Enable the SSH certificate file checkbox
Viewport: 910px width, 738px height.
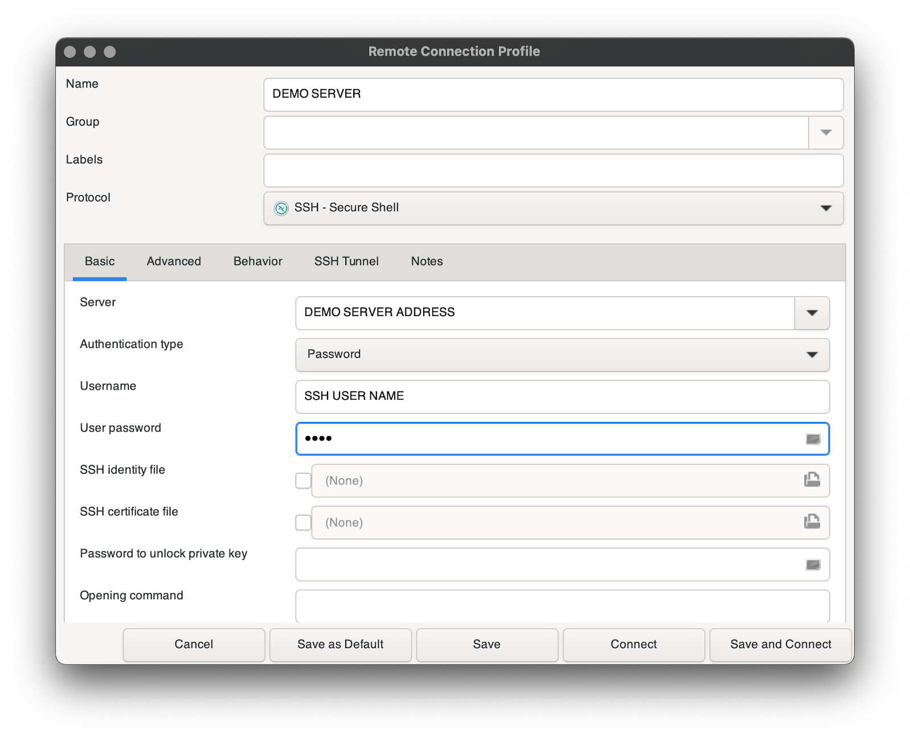click(303, 523)
